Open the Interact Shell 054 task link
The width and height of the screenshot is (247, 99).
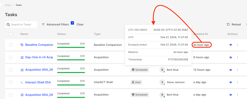38,82
